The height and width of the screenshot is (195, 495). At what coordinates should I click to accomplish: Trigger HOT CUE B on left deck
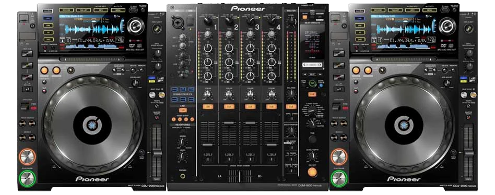[x=27, y=65]
